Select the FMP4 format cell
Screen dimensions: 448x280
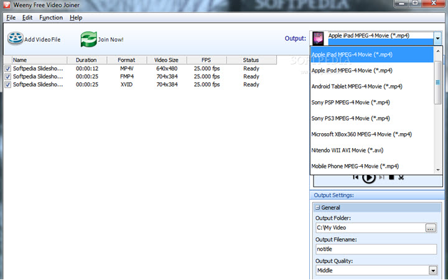126,77
